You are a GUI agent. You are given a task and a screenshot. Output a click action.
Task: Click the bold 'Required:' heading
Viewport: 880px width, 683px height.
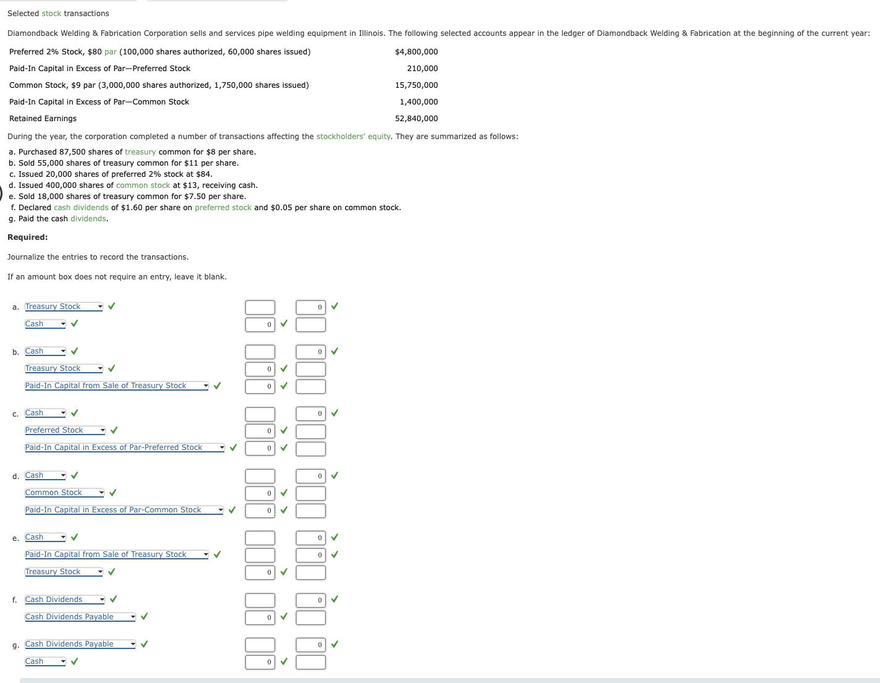(28, 237)
